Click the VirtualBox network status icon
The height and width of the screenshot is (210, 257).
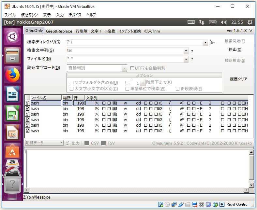pos(174,204)
